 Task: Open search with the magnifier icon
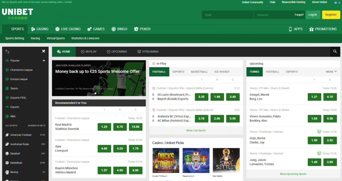coord(335,51)
